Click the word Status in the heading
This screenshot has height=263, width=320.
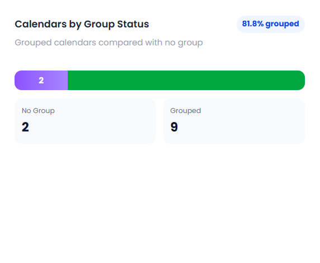pyautogui.click(x=133, y=24)
